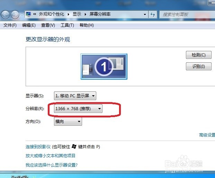Open the 文件(F) menu

(10, 25)
